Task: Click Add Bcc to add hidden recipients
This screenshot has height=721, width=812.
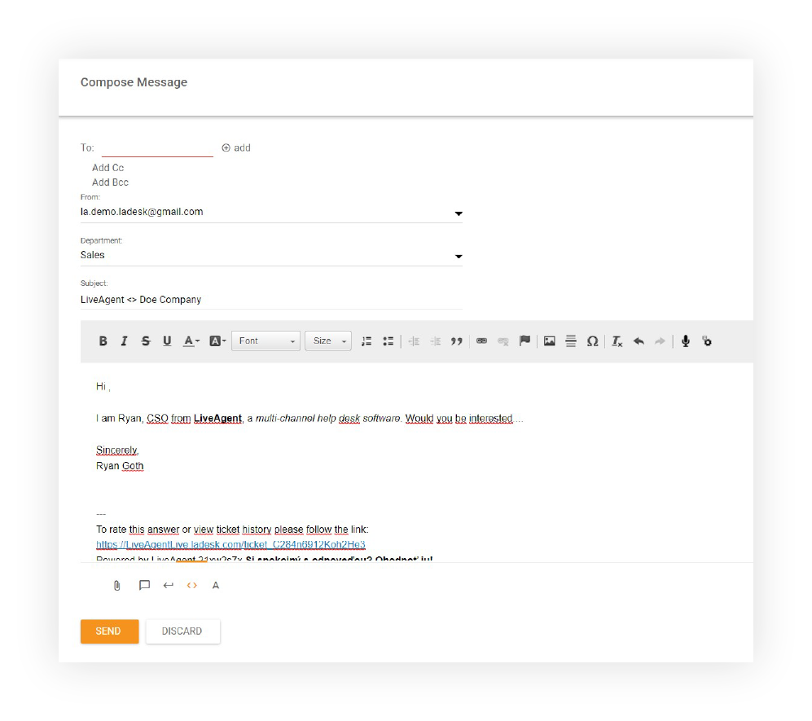Action: point(109,182)
